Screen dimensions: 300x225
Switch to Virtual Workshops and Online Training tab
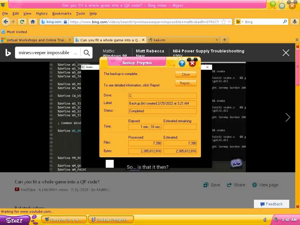36,40
